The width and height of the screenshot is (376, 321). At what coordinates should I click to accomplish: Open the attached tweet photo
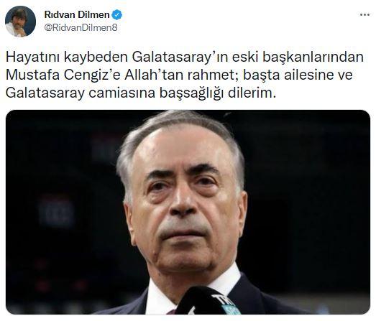tap(188, 212)
